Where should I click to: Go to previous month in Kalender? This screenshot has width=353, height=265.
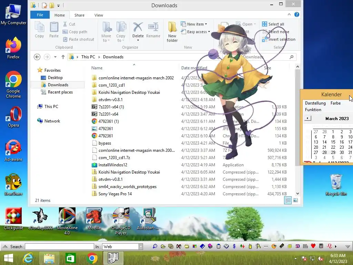pos(307,118)
